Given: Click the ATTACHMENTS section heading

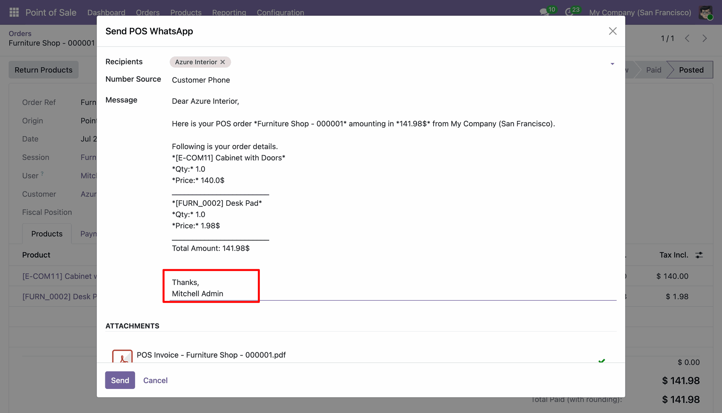Looking at the screenshot, I should [x=132, y=326].
